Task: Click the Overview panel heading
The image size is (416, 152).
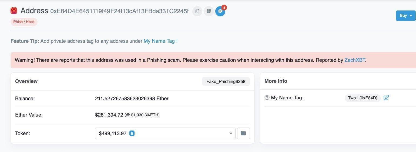Action: 26,81
